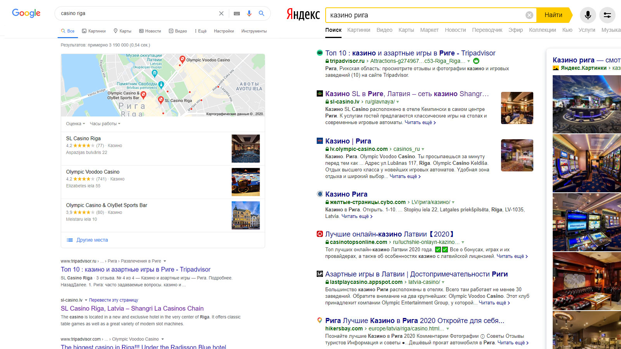The width and height of the screenshot is (621, 349).
Task: Open dropdown arrow next to sl-casino.lv
Action: [x=86, y=300]
